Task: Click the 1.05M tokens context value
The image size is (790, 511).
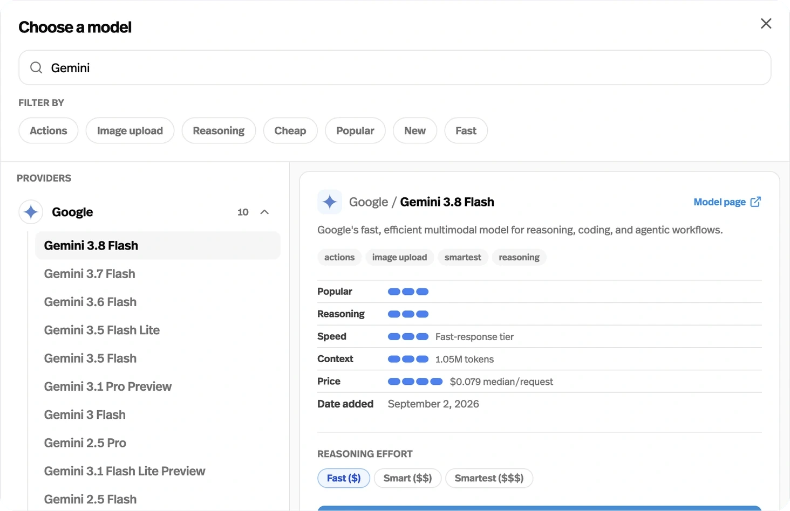Action: click(x=465, y=360)
